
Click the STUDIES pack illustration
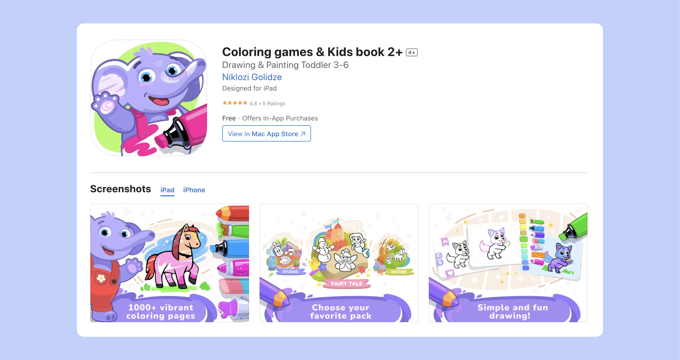[x=285, y=256]
